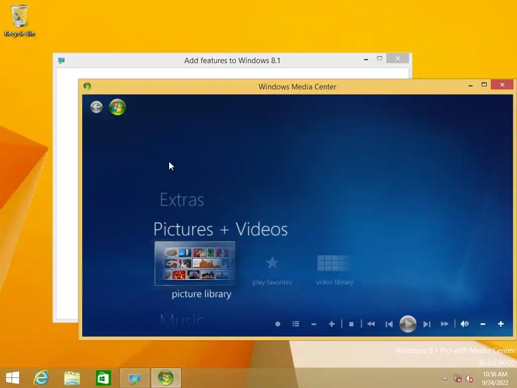Maximize the Windows Media Center window

coord(484,85)
